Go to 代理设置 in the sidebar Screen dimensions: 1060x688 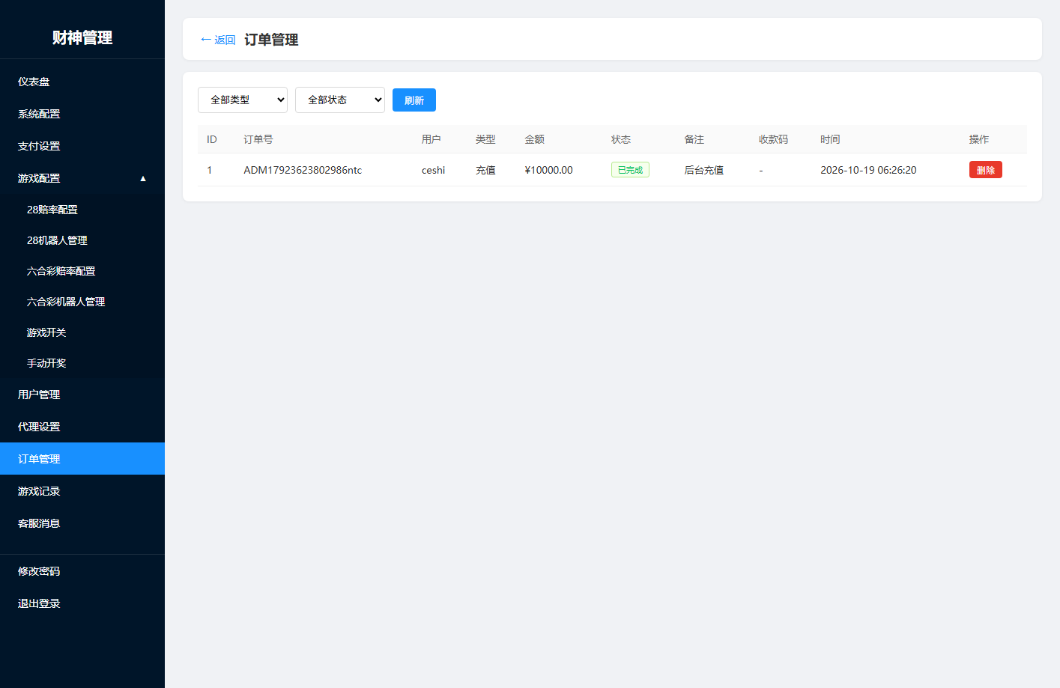point(82,427)
